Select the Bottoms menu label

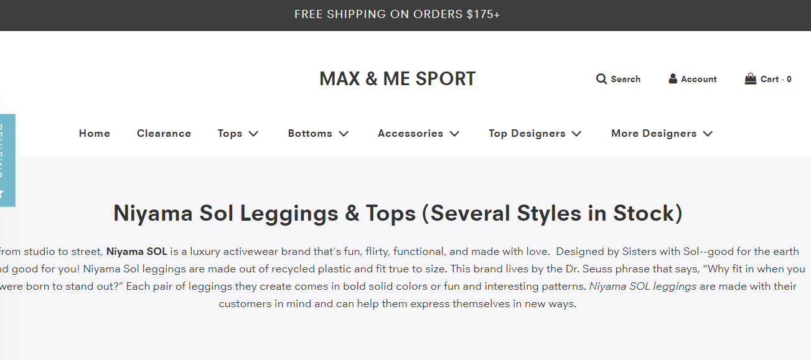(310, 134)
